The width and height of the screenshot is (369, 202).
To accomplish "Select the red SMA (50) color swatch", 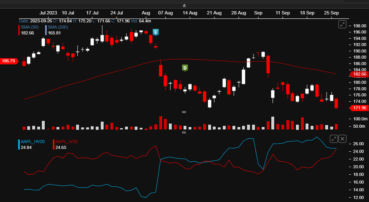I will pyautogui.click(x=19, y=30).
